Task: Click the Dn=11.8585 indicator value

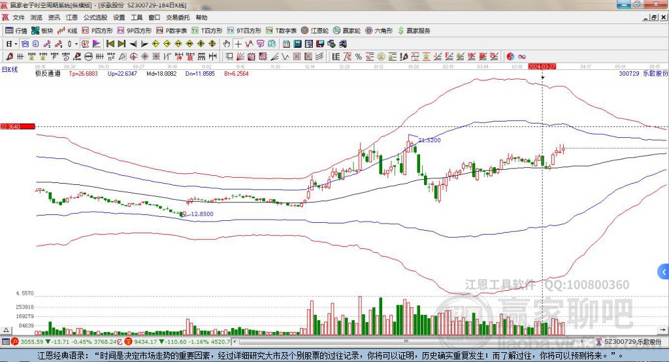Action: point(200,73)
